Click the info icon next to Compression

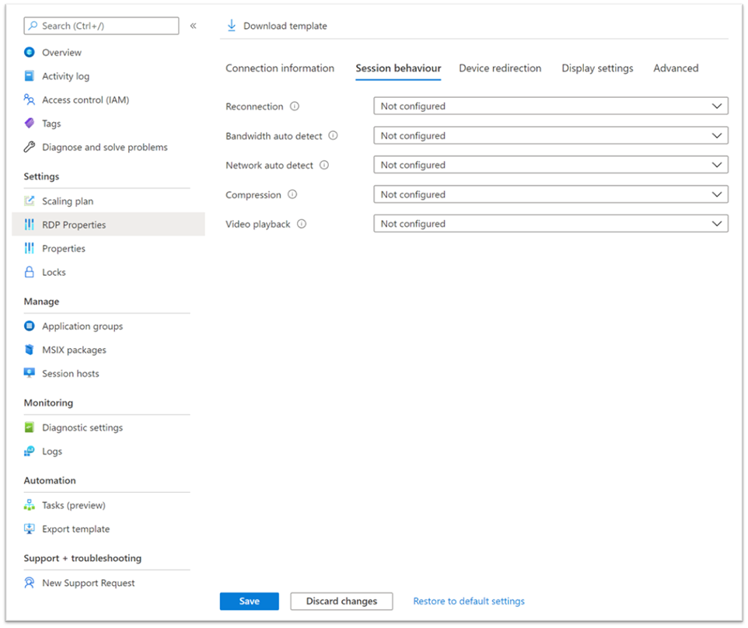point(292,194)
